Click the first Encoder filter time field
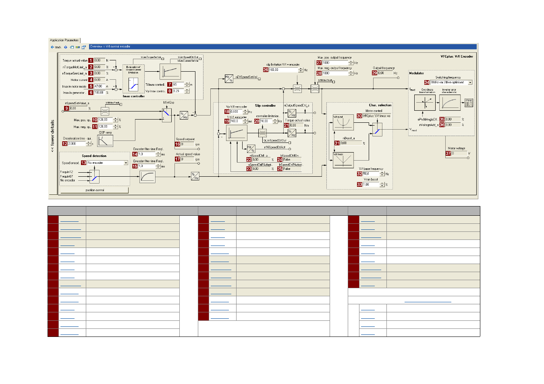This screenshot has height=384, width=544. coord(147,154)
